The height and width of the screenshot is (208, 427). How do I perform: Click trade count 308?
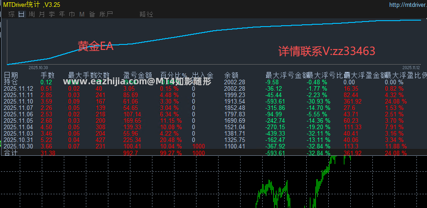[101, 127]
